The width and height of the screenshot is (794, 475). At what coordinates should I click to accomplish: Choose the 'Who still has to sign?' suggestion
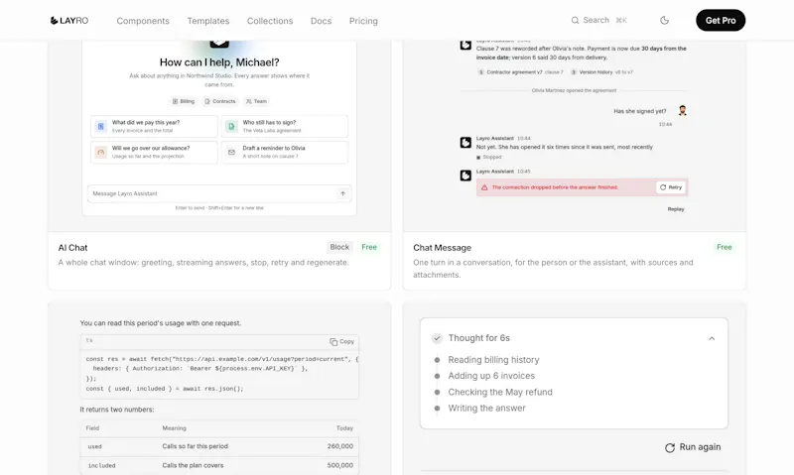pyautogui.click(x=285, y=127)
